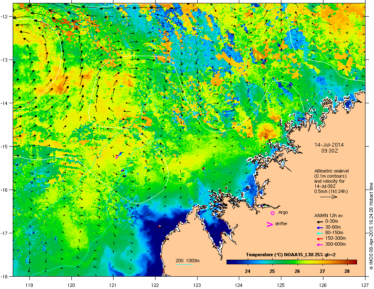Click the latitude axis label '-13'
The height and width of the screenshot is (289, 374).
[x=5, y=60]
